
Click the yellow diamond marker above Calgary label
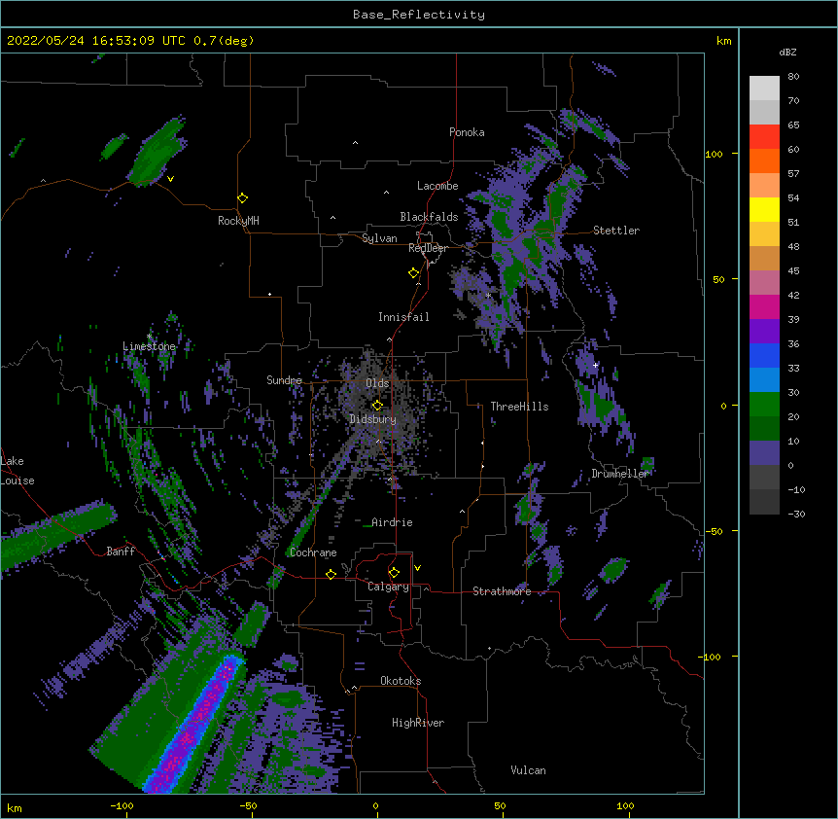tap(394, 573)
